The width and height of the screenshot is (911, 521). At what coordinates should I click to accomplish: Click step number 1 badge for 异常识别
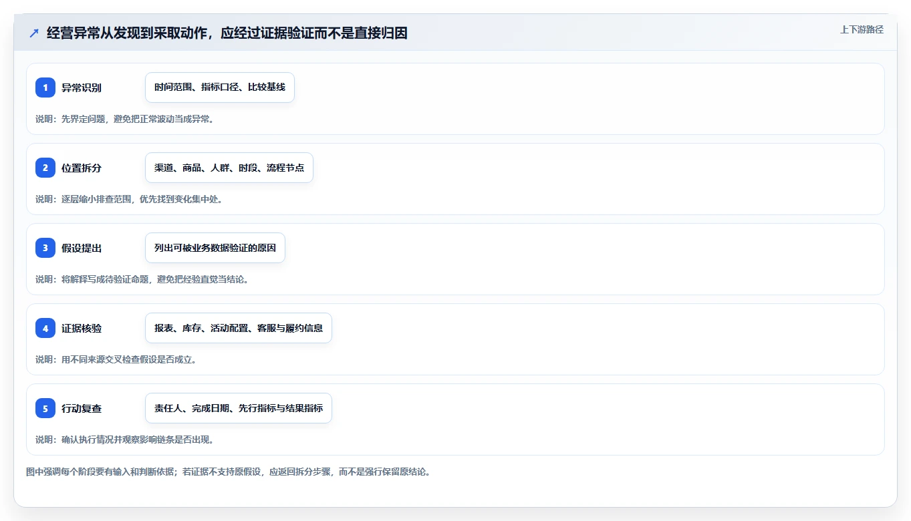click(45, 88)
